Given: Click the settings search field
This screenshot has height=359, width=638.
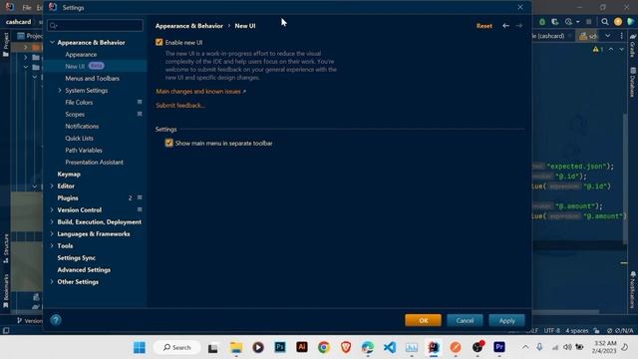Looking at the screenshot, I should point(96,26).
